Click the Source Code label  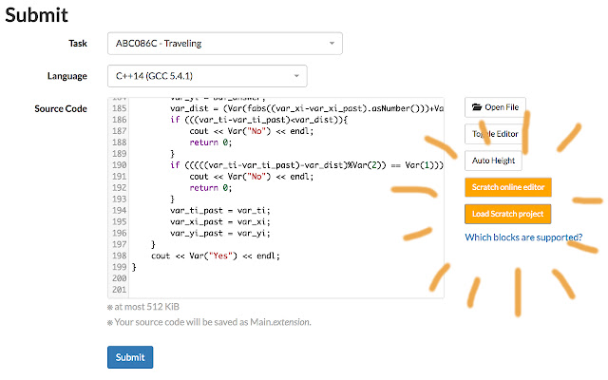pyautogui.click(x=61, y=108)
